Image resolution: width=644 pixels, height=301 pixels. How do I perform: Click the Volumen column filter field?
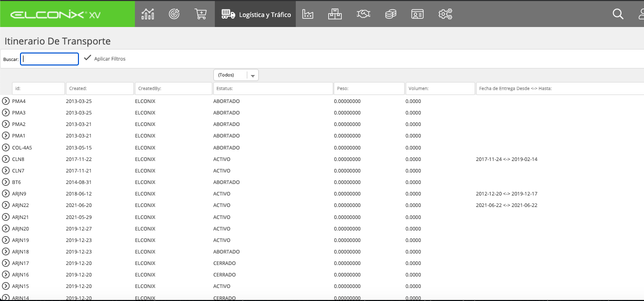coord(440,88)
